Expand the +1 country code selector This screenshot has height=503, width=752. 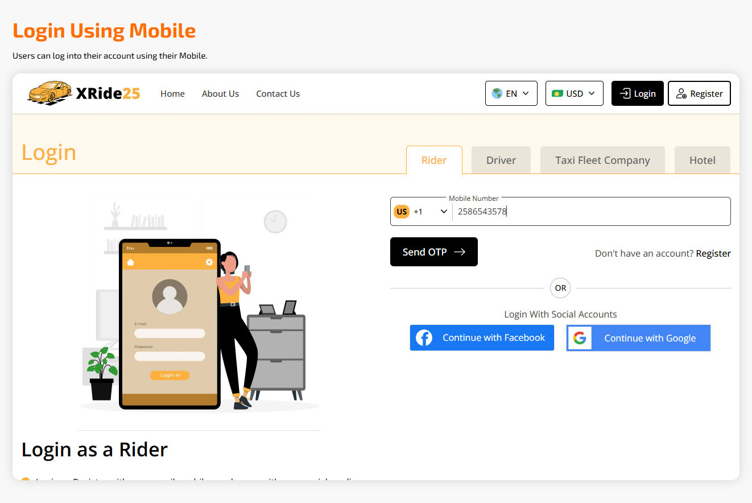(x=421, y=212)
